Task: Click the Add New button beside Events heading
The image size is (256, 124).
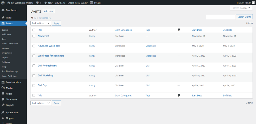Action: 49,11
